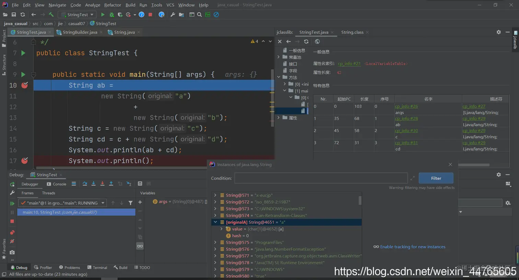The height and width of the screenshot is (280, 519).
Task: Click Evaluate Expression calculator icon
Action: pos(140,184)
